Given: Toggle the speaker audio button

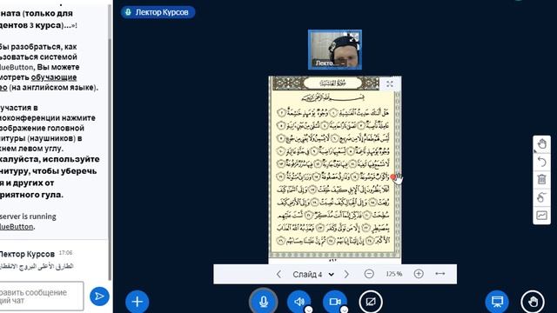Looking at the screenshot, I should click(299, 302).
